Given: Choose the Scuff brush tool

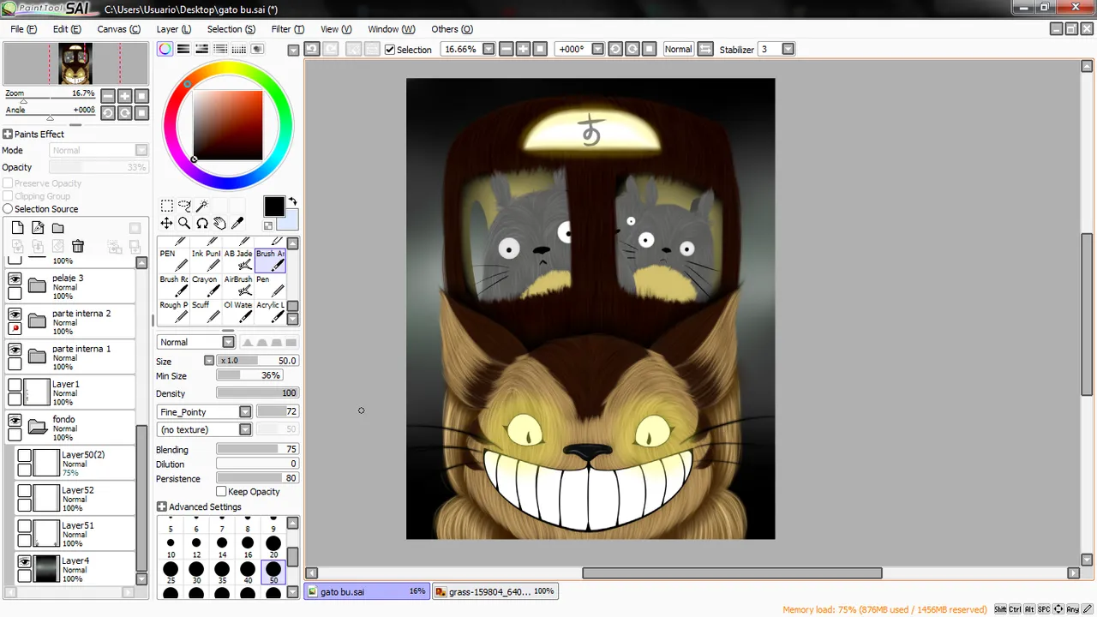Looking at the screenshot, I should point(205,312).
